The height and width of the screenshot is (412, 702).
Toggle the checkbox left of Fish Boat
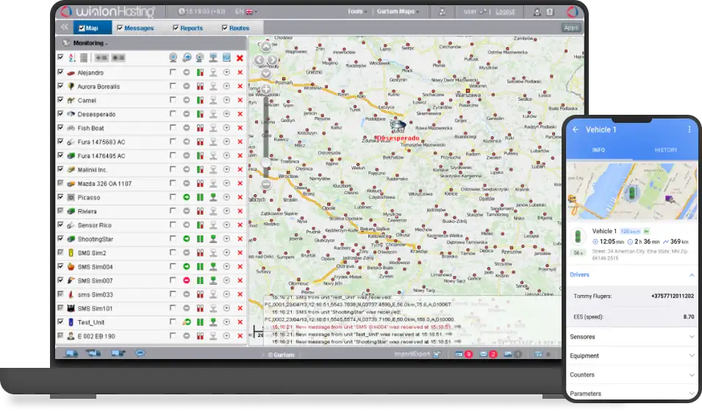[60, 128]
